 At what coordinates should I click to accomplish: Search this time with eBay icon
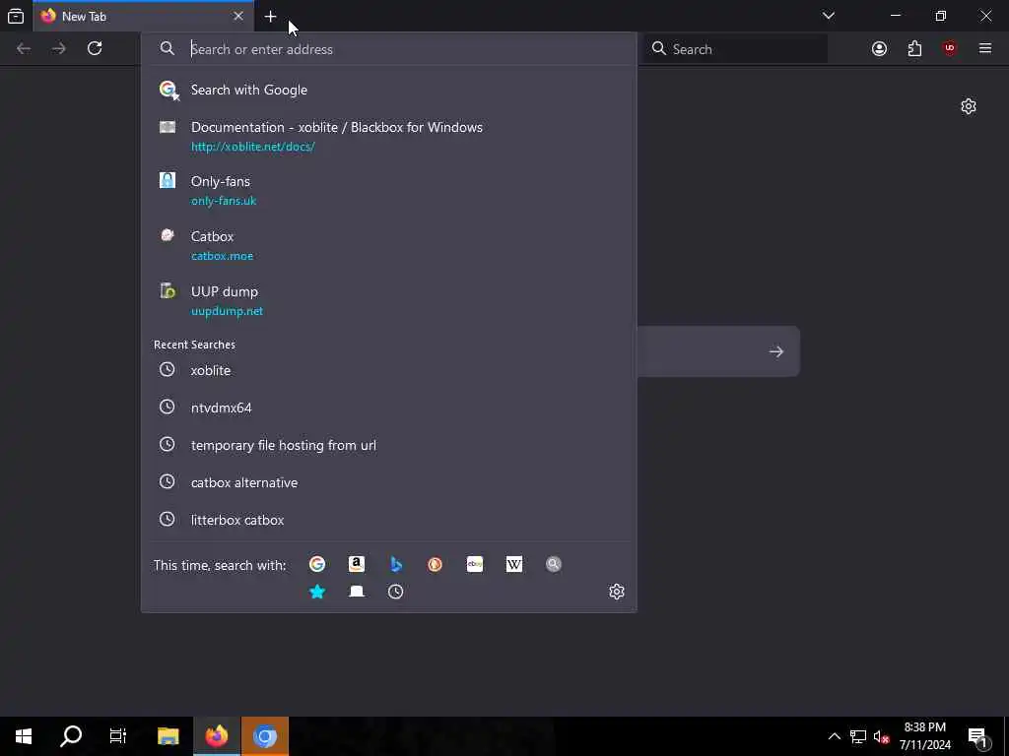(475, 564)
